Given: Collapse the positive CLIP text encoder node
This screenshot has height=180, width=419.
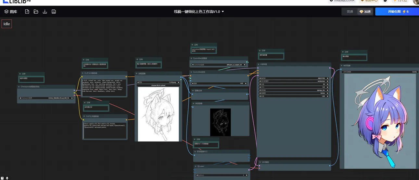Looking at the screenshot, I should pyautogui.click(x=83, y=73).
